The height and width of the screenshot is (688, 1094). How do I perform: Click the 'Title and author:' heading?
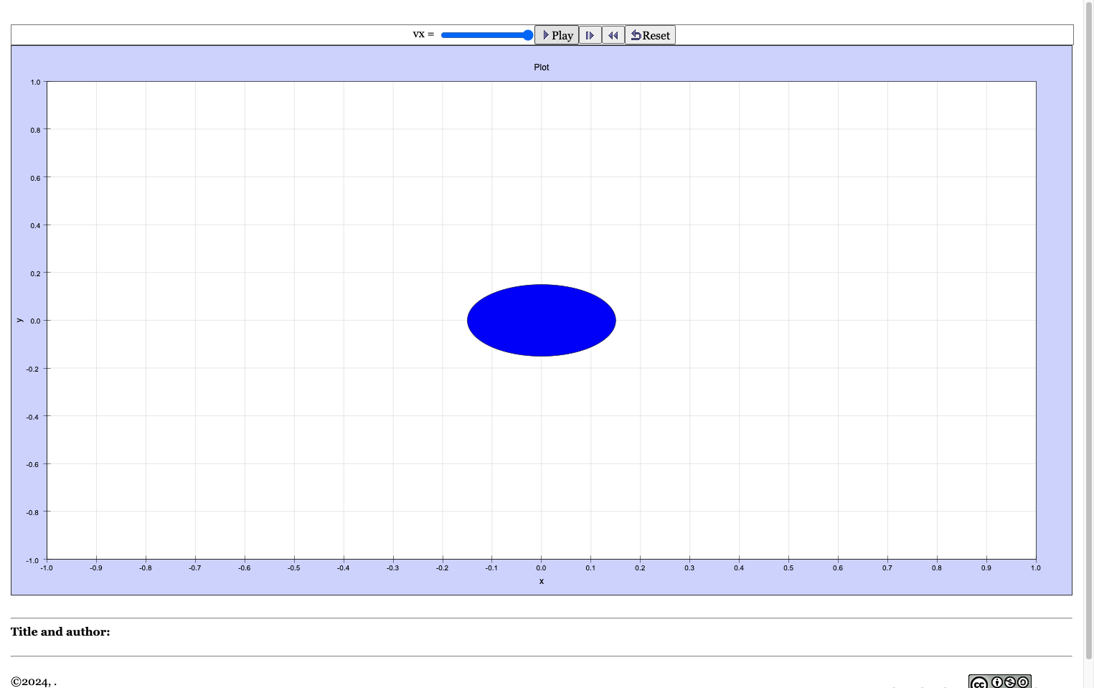[60, 632]
